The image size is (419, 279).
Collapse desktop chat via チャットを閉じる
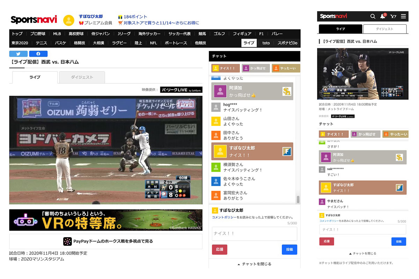pos(255,264)
